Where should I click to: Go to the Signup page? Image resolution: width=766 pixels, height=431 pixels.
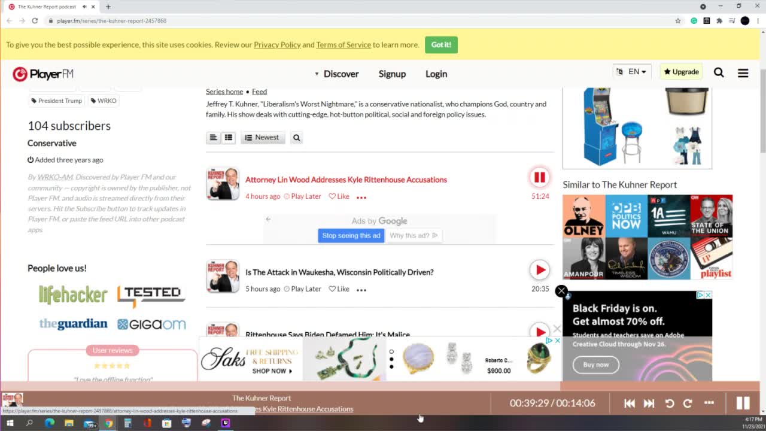pos(392,74)
